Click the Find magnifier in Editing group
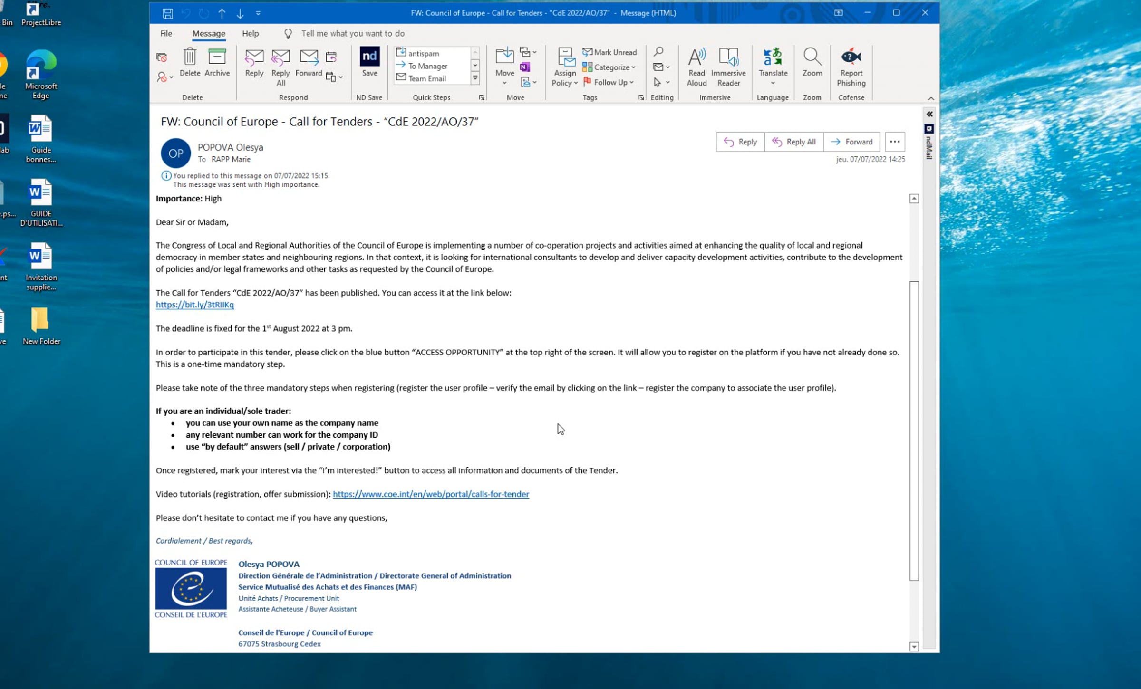This screenshot has height=689, width=1141. point(658,51)
